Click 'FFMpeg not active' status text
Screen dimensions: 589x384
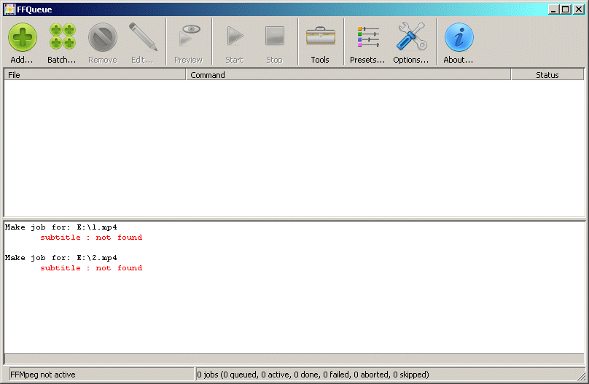[43, 375]
